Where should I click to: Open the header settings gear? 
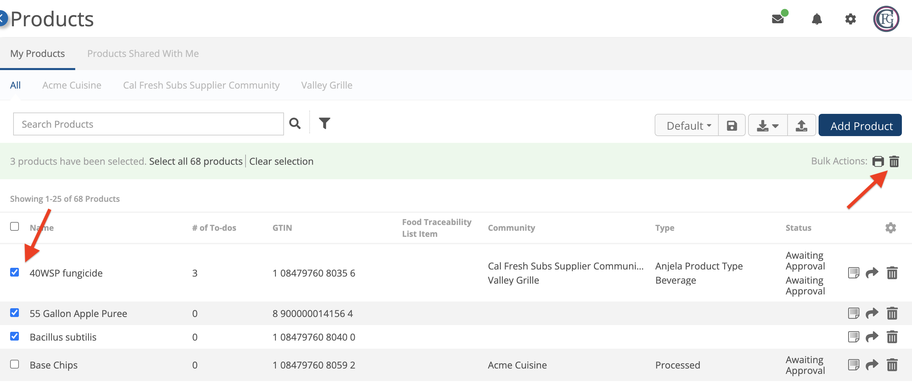point(850,19)
